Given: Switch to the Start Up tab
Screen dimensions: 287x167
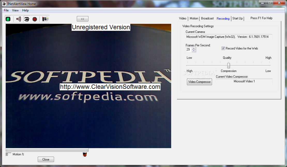Looking at the screenshot, I should [x=238, y=18].
